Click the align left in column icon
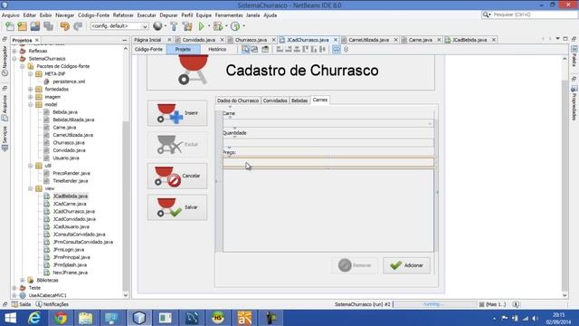579x326 pixels. pos(280,49)
